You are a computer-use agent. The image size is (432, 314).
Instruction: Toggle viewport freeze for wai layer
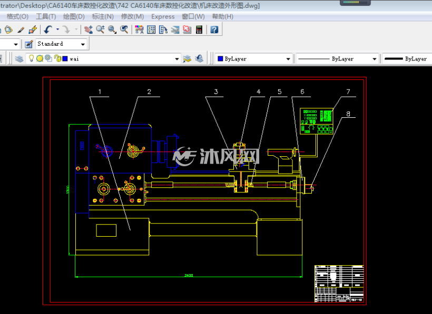pyautogui.click(x=48, y=58)
